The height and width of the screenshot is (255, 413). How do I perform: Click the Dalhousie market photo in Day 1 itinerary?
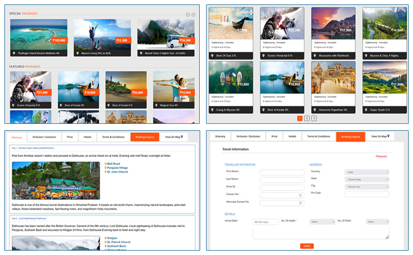56,181
